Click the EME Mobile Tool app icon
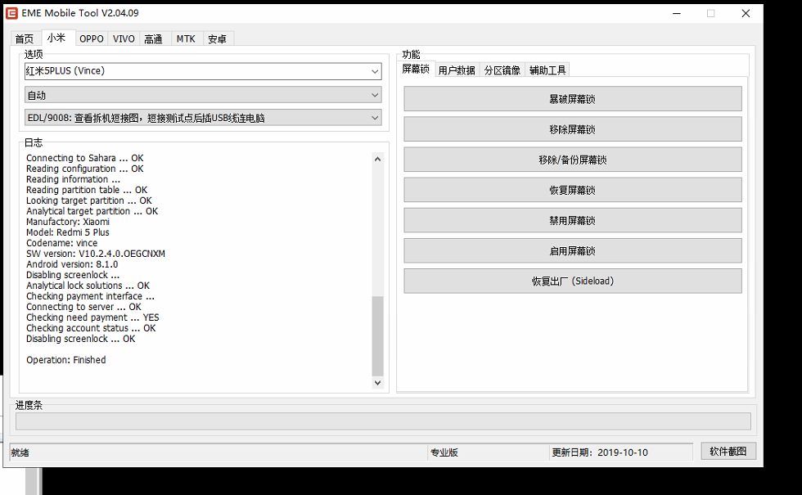Image resolution: width=802 pixels, height=495 pixels. pyautogui.click(x=11, y=13)
